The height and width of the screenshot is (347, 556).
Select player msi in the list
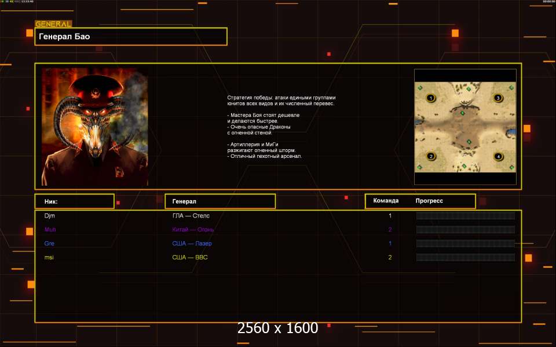(x=49, y=257)
